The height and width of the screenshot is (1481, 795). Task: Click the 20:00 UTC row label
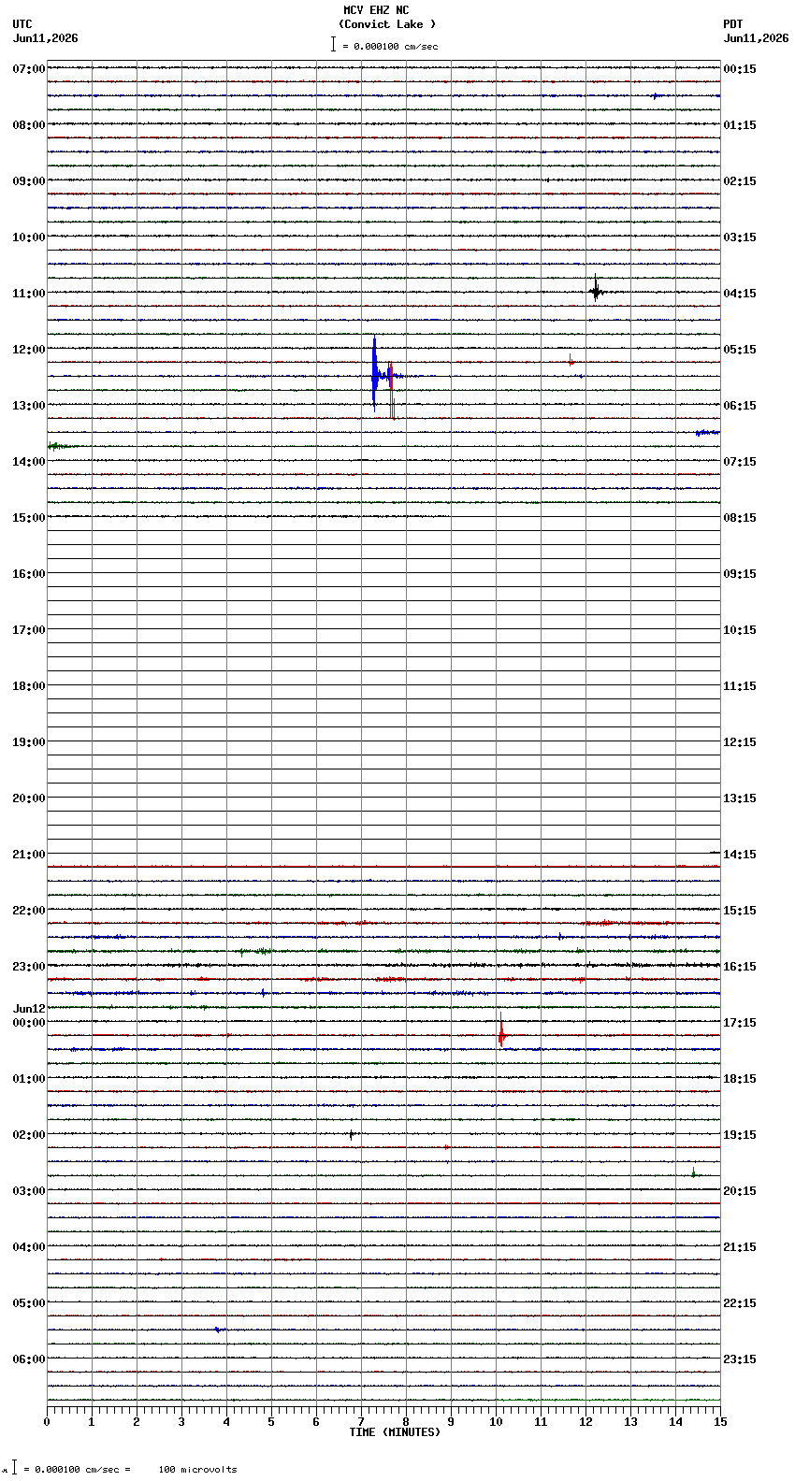pyautogui.click(x=29, y=798)
